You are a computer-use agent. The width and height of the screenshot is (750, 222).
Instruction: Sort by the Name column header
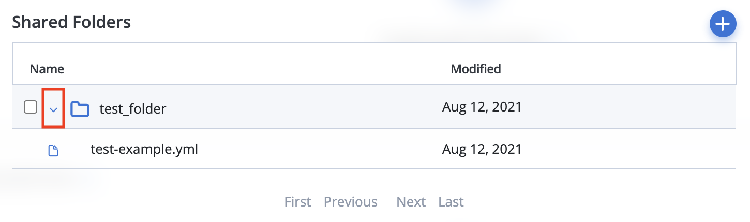point(47,69)
